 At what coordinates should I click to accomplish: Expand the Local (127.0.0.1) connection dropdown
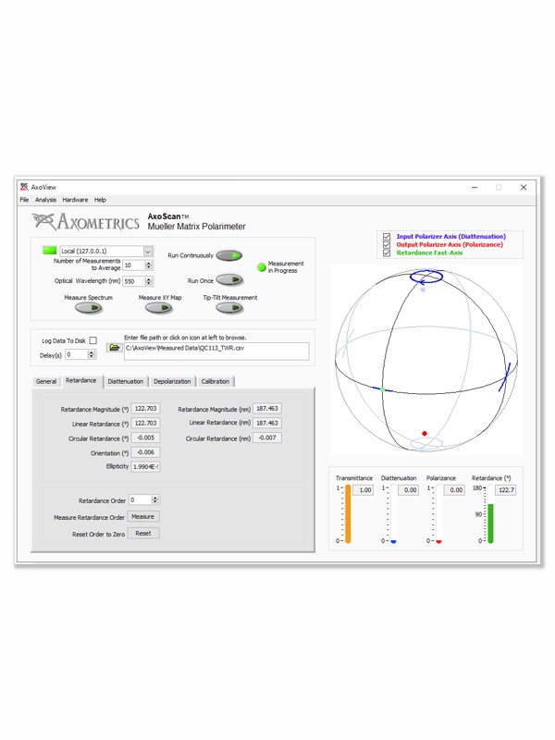click(147, 251)
